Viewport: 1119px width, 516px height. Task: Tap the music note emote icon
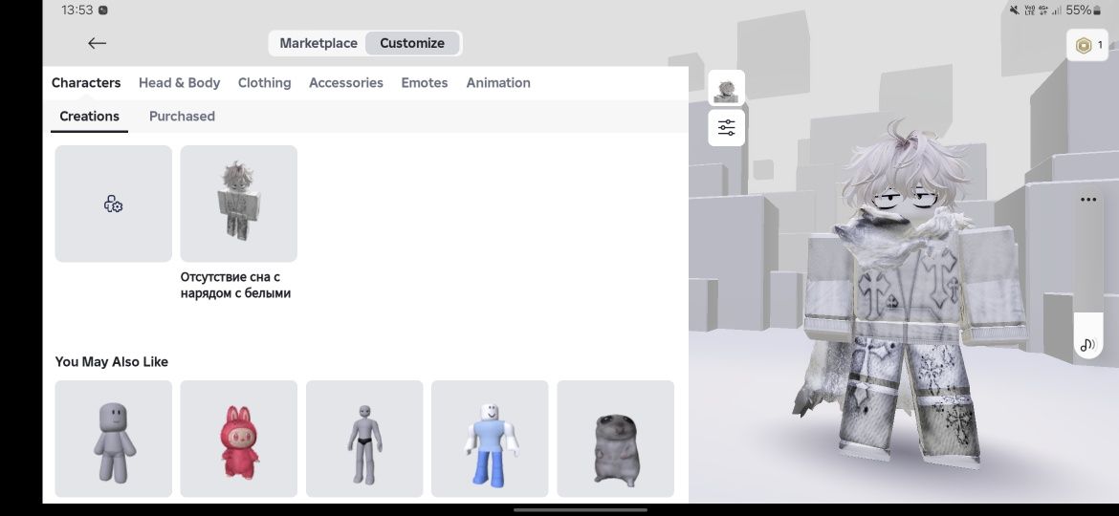(x=1087, y=346)
